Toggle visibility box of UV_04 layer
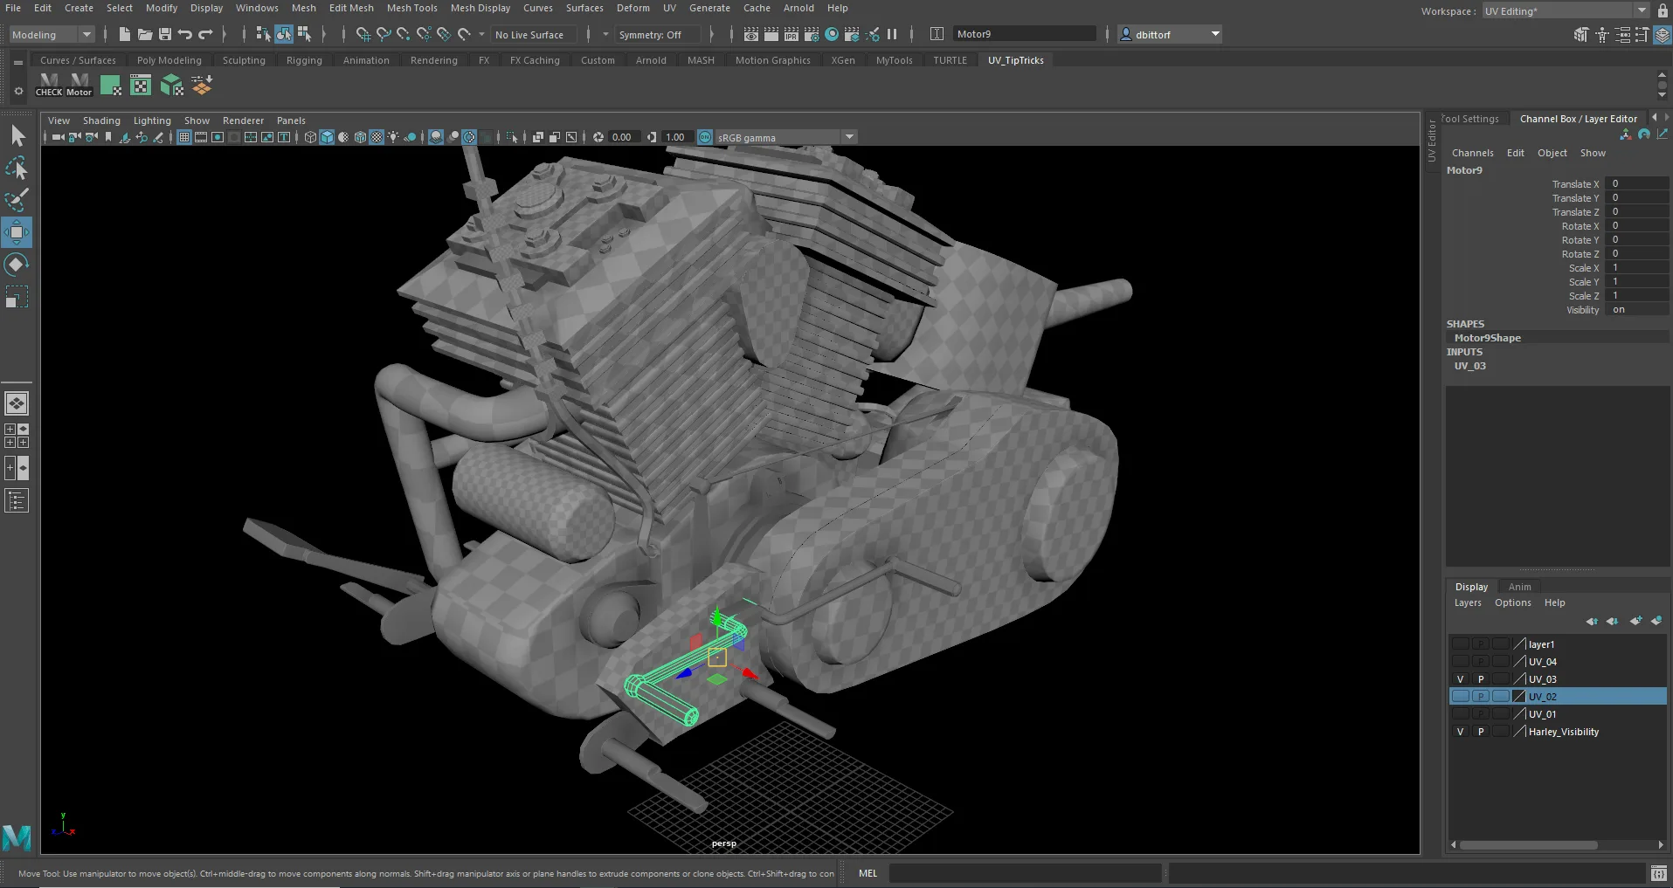Viewport: 1673px width, 888px height. point(1460,662)
